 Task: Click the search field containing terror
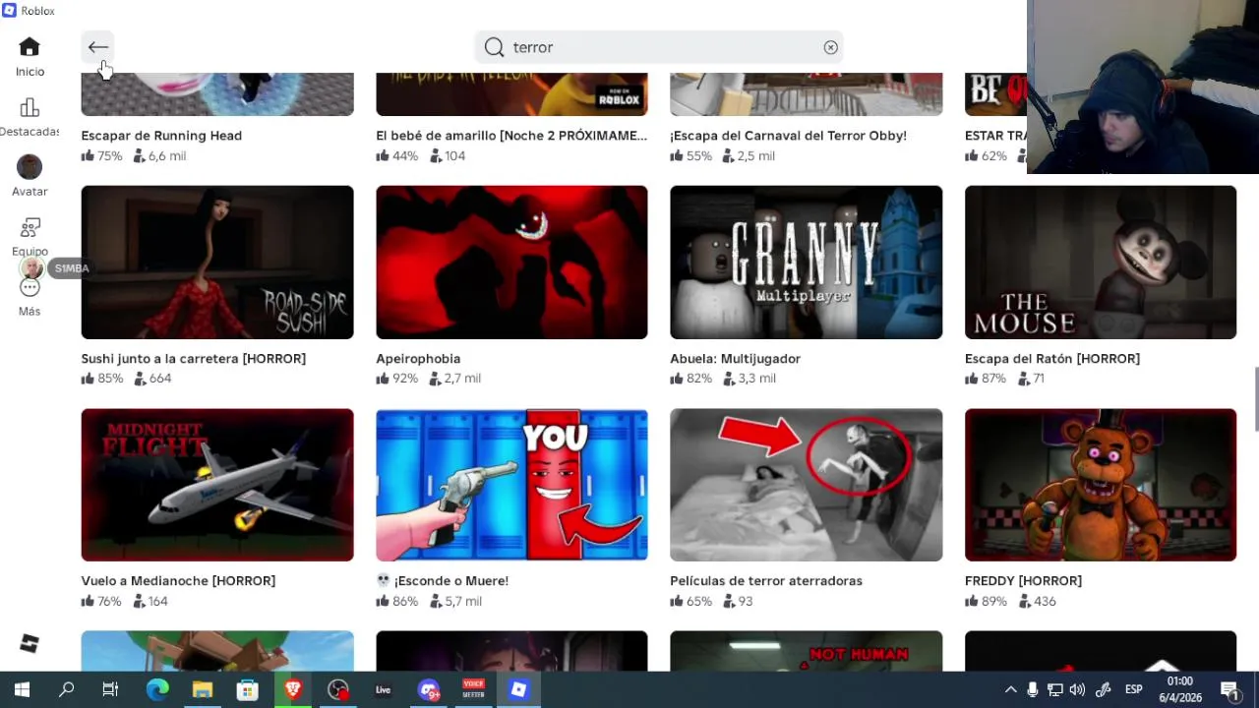tap(659, 47)
